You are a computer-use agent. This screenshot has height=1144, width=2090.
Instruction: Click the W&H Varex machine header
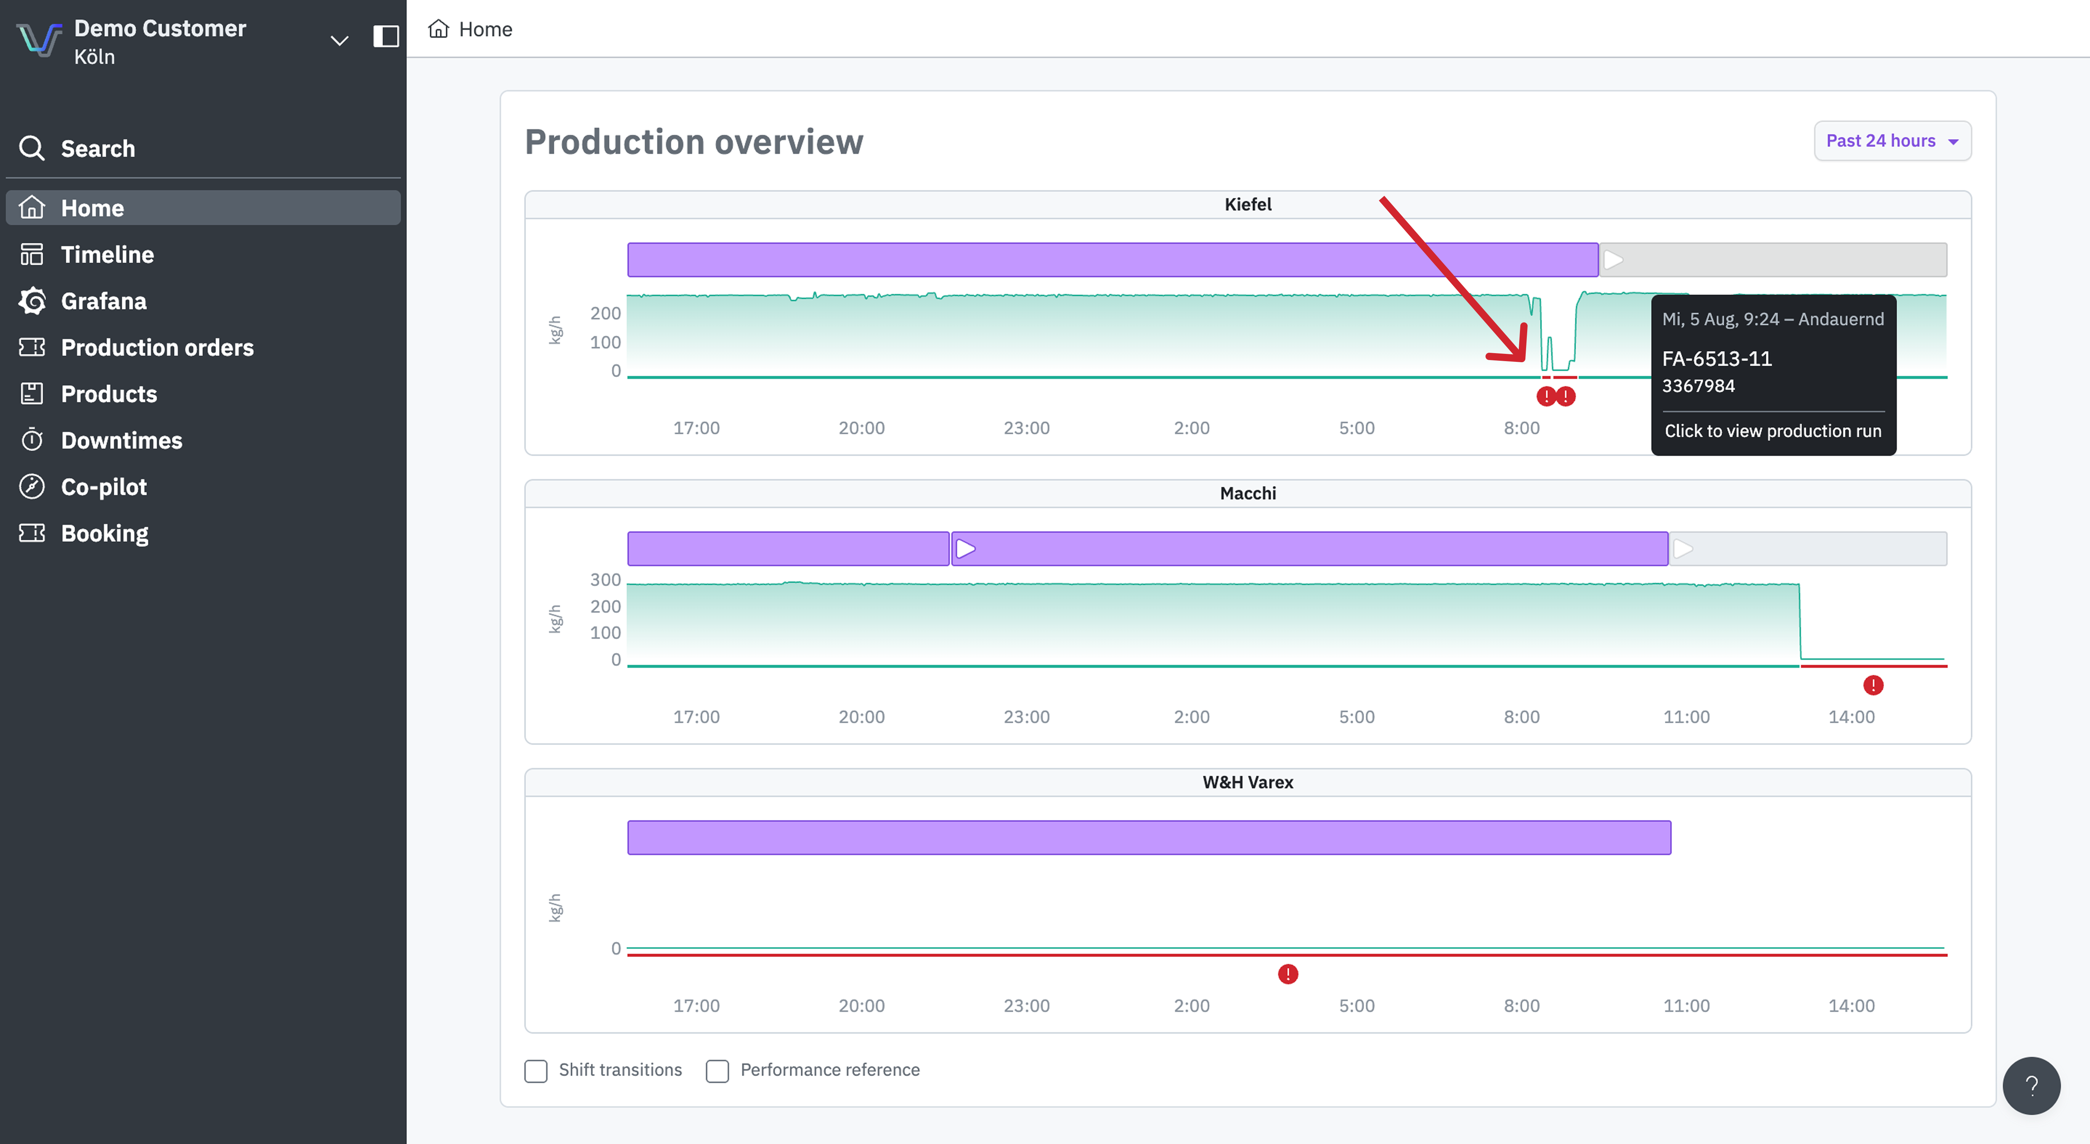[1248, 783]
